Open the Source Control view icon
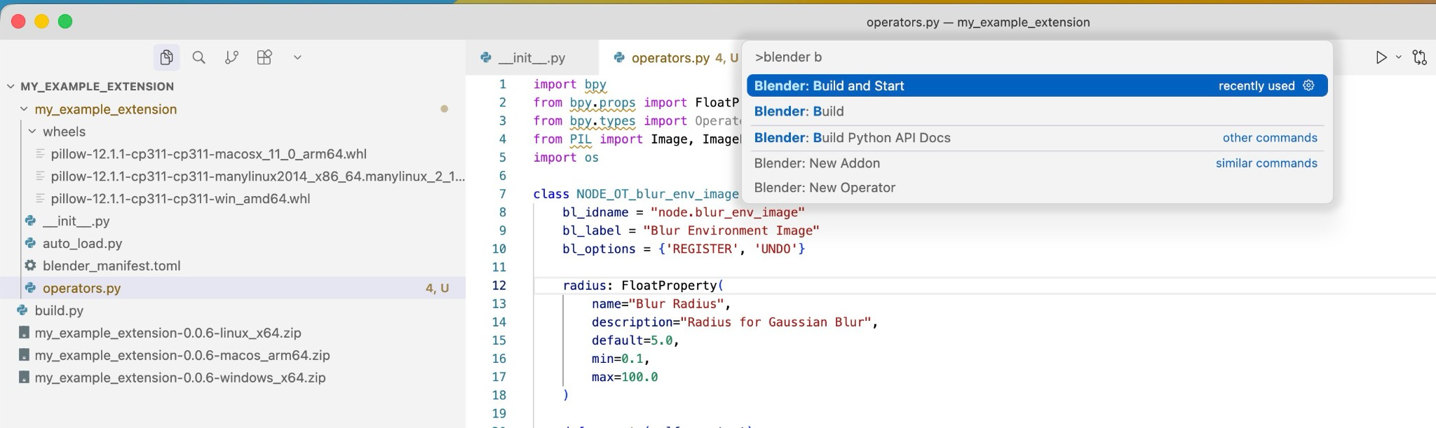This screenshot has height=428, width=1436. click(231, 57)
